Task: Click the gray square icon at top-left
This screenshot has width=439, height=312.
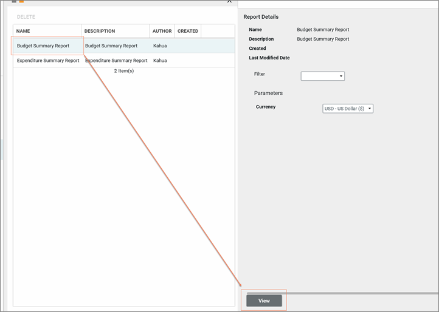Action: 15,1
